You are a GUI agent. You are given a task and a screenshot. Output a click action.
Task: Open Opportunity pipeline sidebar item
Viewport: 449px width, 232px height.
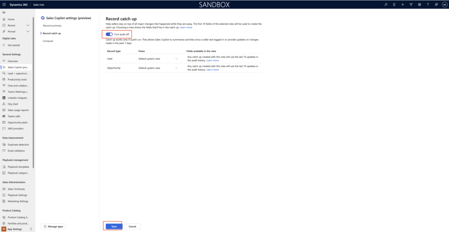[17, 122]
